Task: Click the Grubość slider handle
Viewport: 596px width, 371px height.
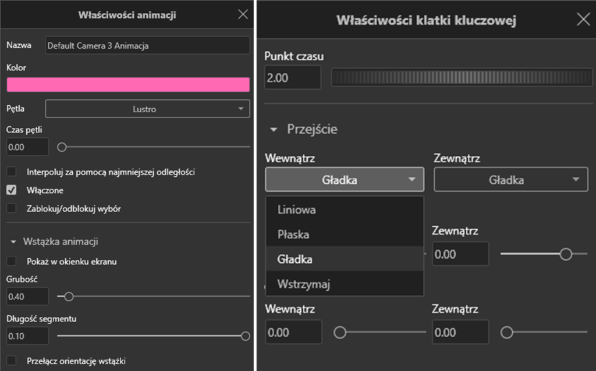Action: click(x=69, y=297)
